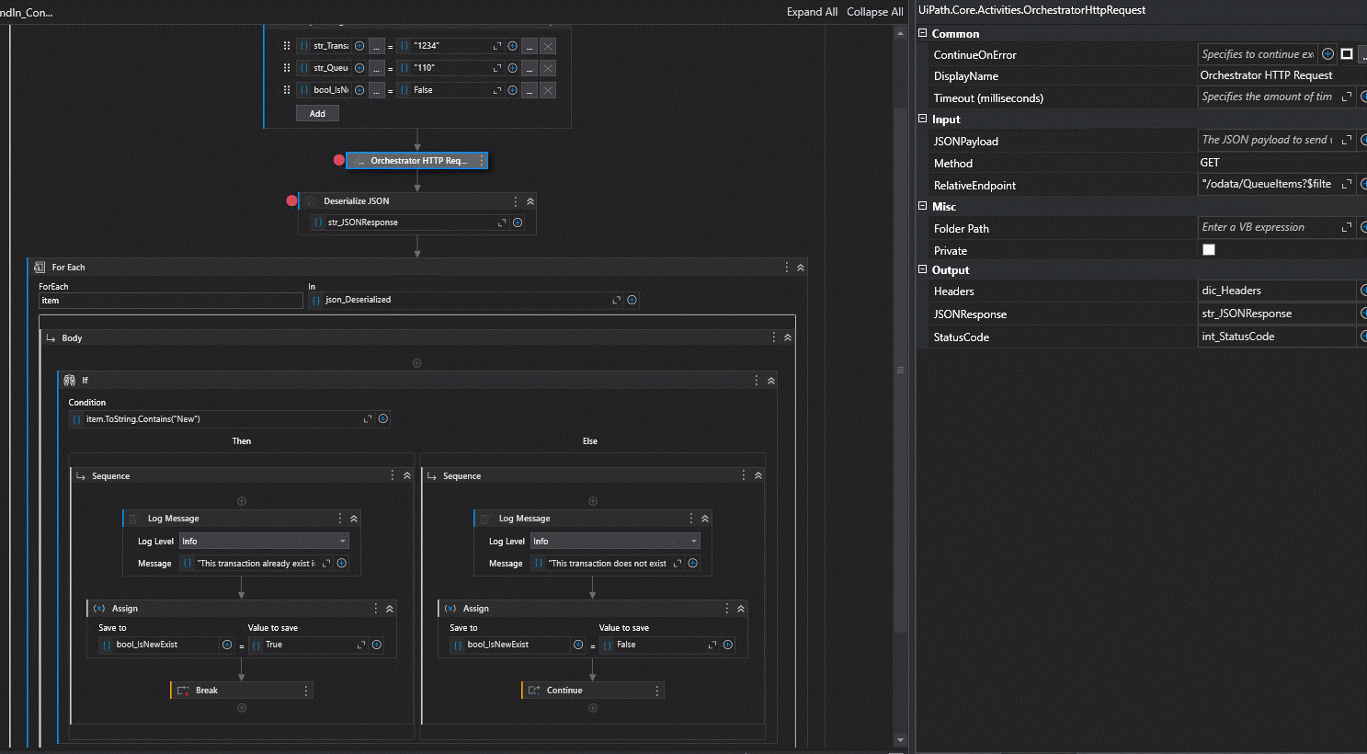Click the info icon next to the If condition

coord(383,418)
